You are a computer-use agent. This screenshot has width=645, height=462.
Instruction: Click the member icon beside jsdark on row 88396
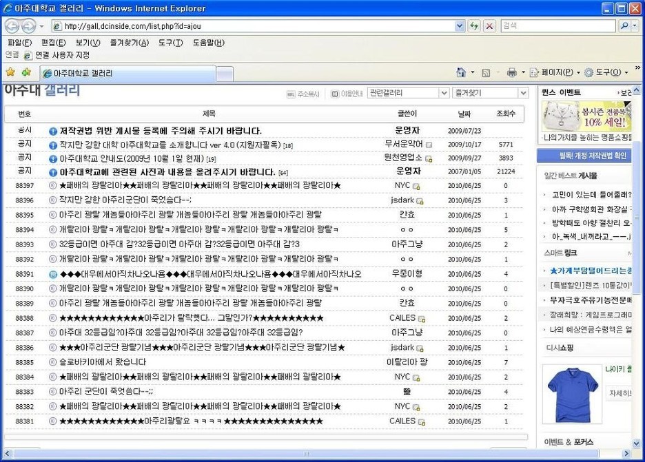pos(420,201)
